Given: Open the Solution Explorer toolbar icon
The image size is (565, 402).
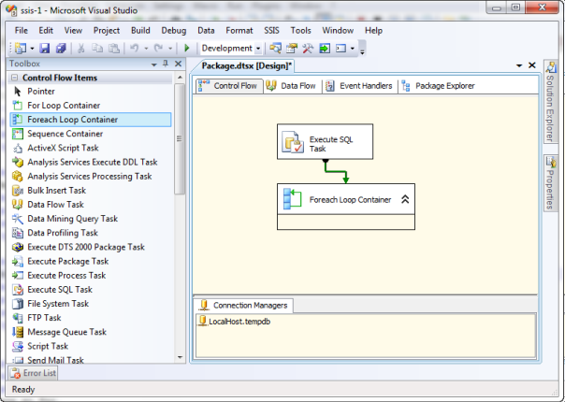Looking at the screenshot, I should [x=275, y=49].
